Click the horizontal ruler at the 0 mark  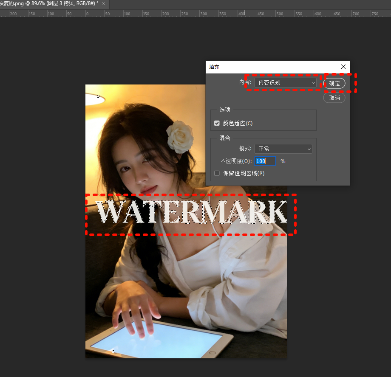click(87, 14)
